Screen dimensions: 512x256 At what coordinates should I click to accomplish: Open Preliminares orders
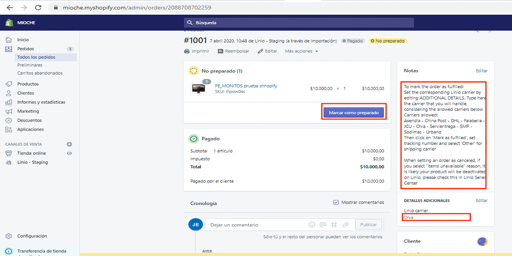(30, 65)
